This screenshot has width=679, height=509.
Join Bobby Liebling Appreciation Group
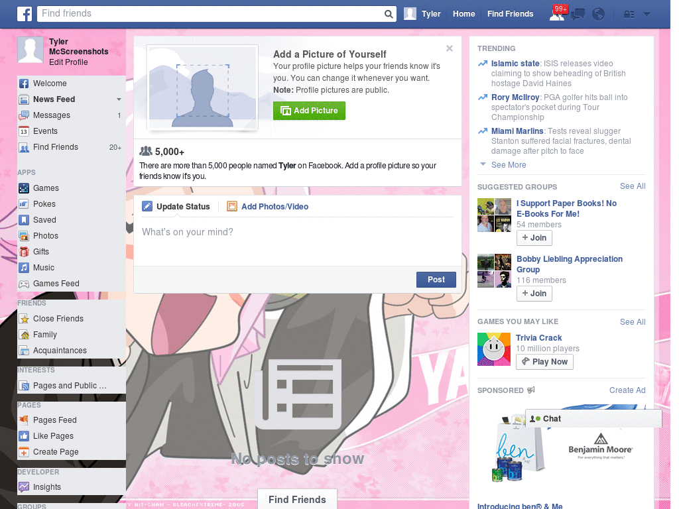coord(534,294)
